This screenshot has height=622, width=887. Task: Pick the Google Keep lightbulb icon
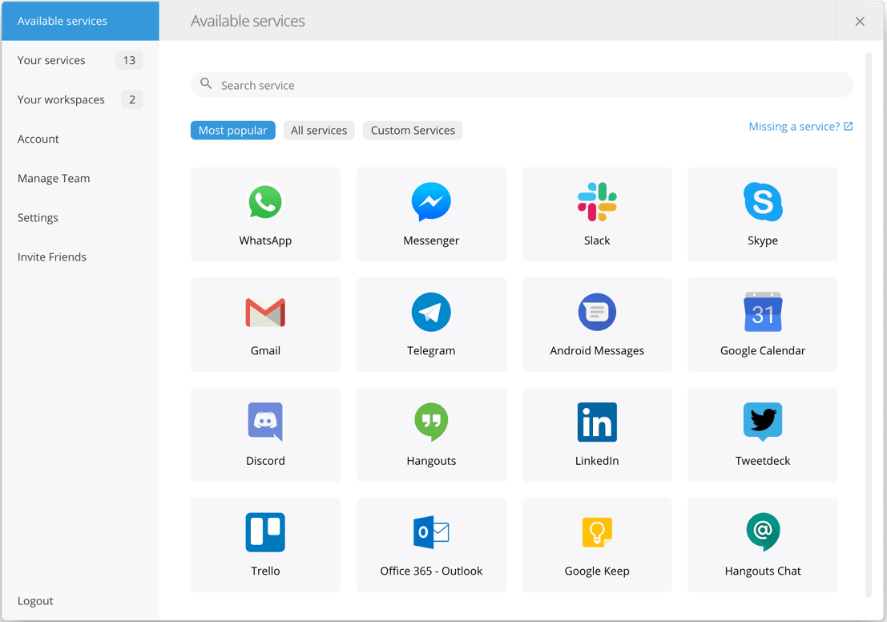(597, 533)
